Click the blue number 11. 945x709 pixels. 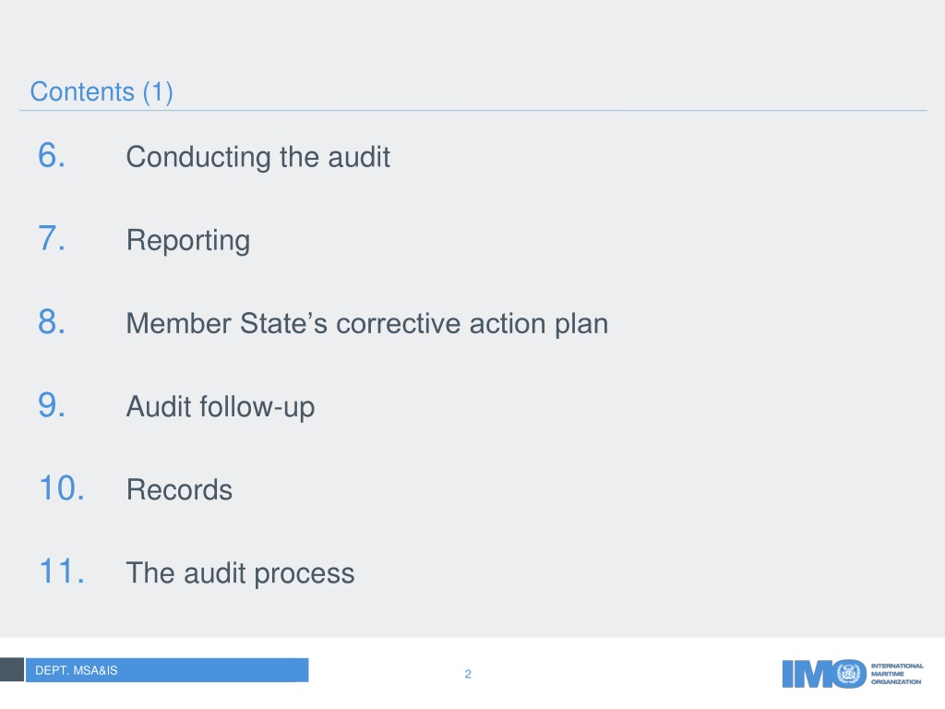coord(62,571)
